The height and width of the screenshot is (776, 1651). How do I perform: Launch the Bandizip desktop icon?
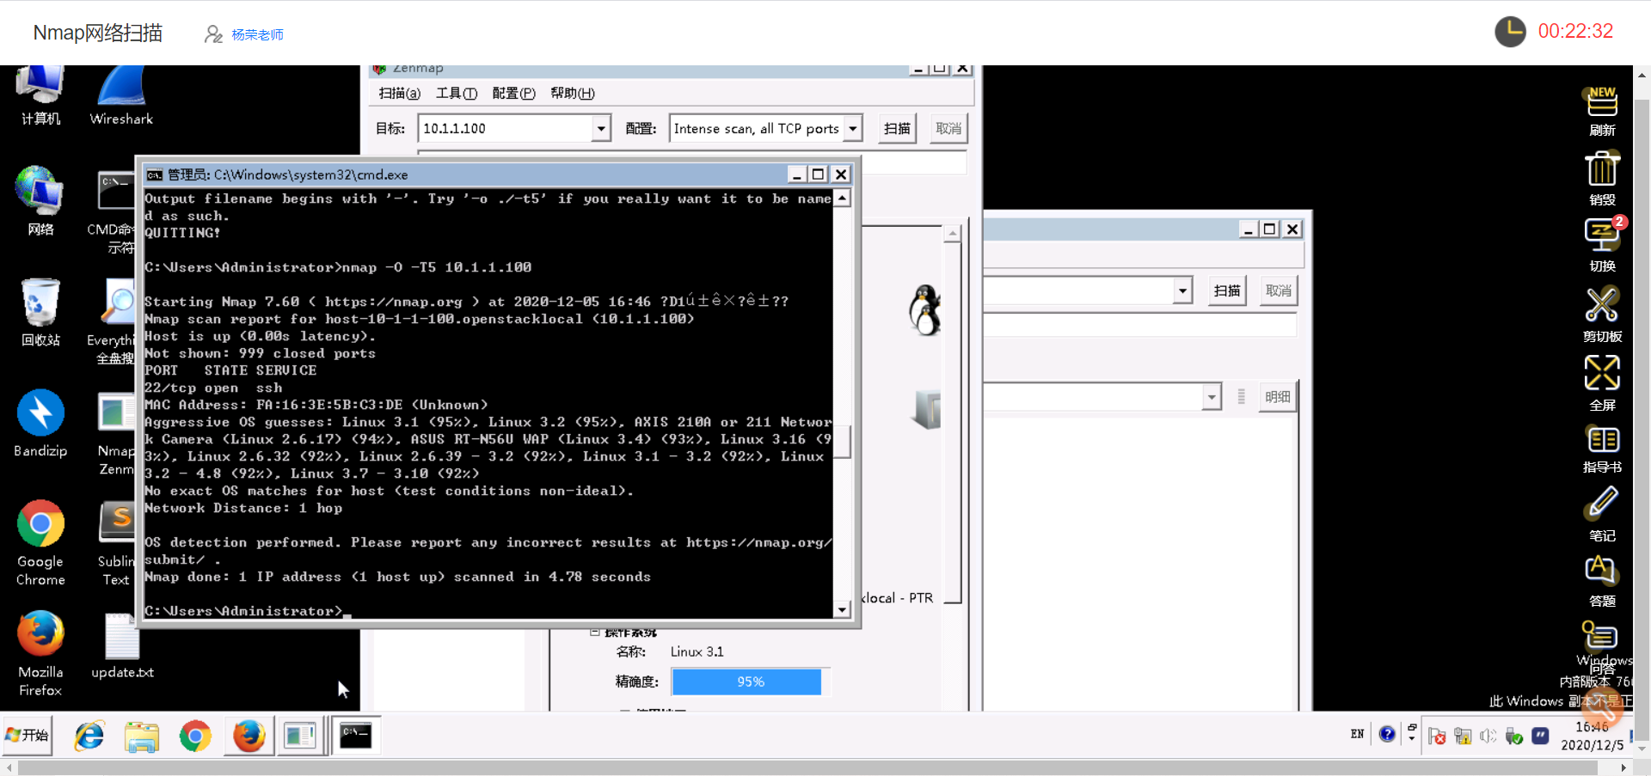coord(40,423)
